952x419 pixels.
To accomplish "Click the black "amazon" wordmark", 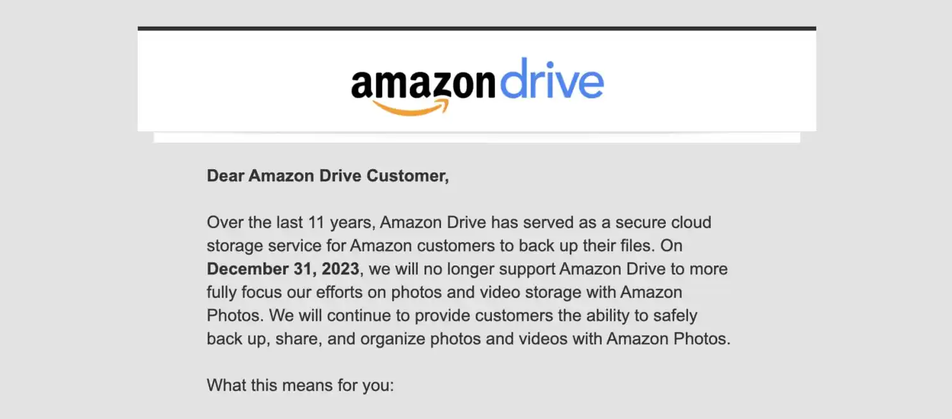I will point(423,84).
